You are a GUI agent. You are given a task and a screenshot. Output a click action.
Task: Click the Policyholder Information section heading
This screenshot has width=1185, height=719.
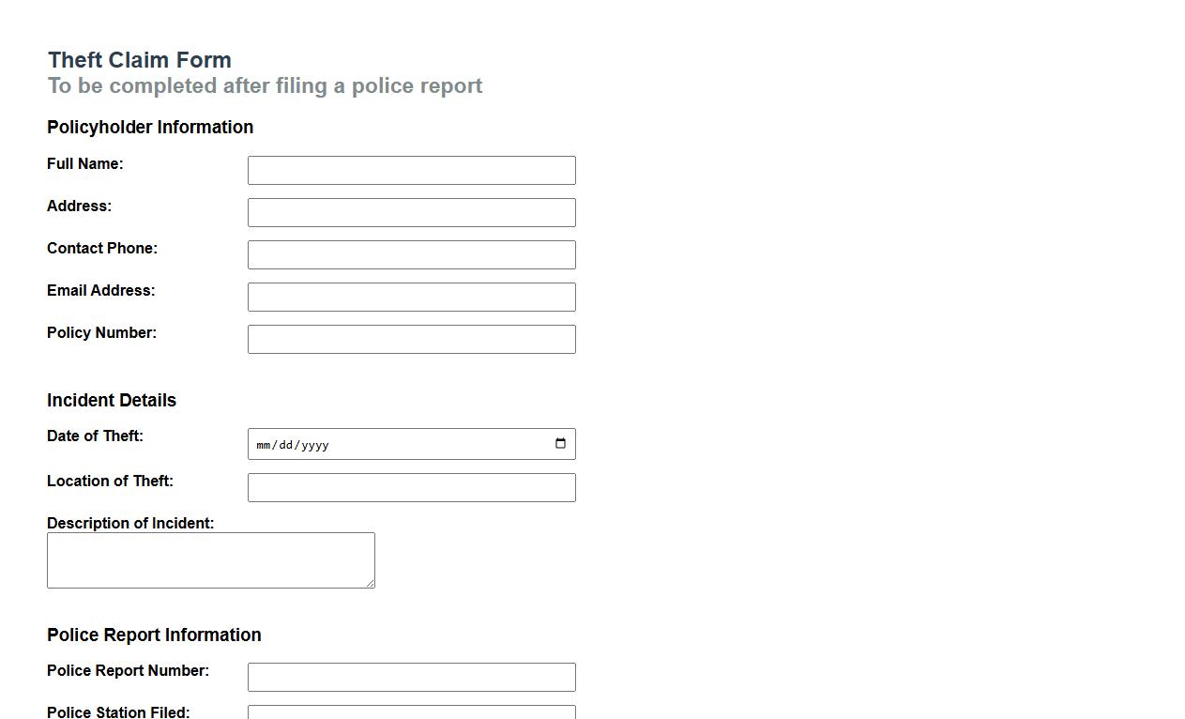[x=150, y=127]
